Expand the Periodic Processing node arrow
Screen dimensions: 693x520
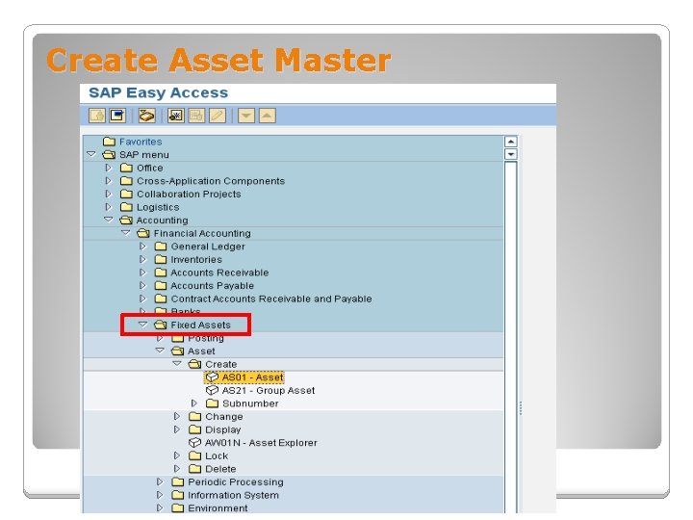(x=160, y=482)
